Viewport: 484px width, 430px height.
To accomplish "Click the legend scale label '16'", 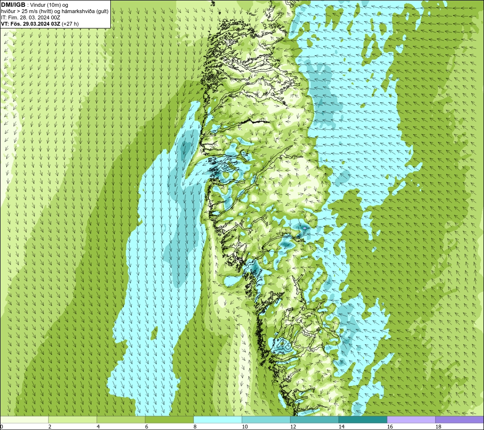I will click(x=390, y=427).
